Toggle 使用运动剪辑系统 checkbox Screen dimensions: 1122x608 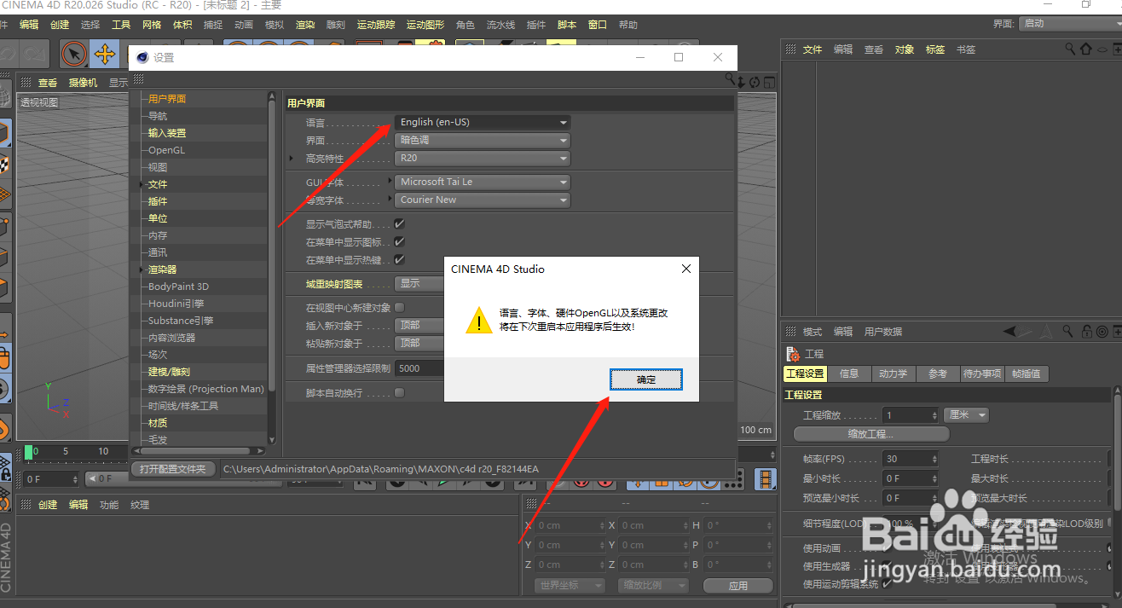pos(887,584)
